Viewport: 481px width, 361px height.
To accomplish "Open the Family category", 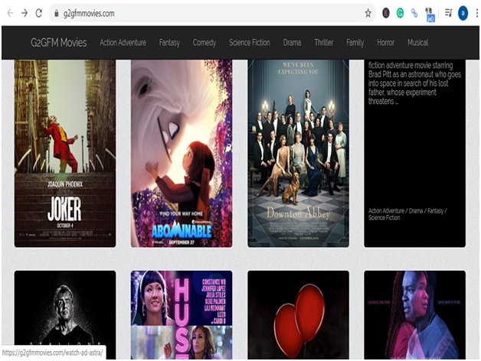I will click(x=355, y=42).
